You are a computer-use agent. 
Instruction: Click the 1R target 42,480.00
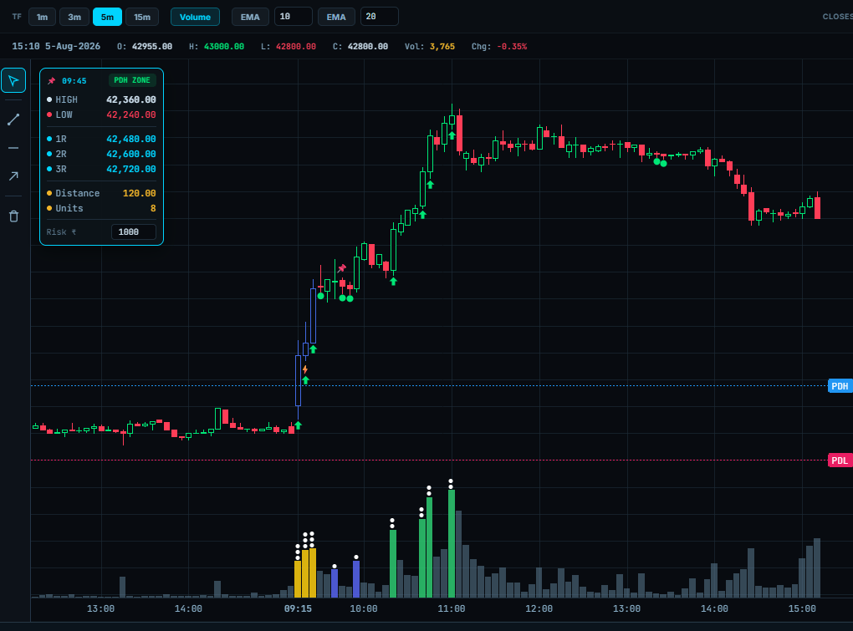pyautogui.click(x=131, y=139)
